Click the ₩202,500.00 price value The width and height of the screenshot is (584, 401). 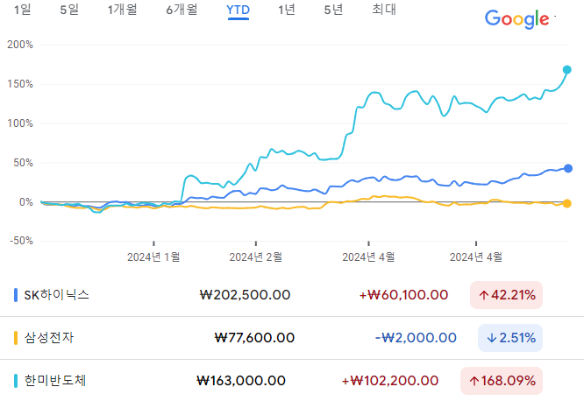(x=245, y=295)
